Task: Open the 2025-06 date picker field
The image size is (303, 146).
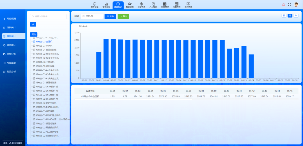Action: 92,16
